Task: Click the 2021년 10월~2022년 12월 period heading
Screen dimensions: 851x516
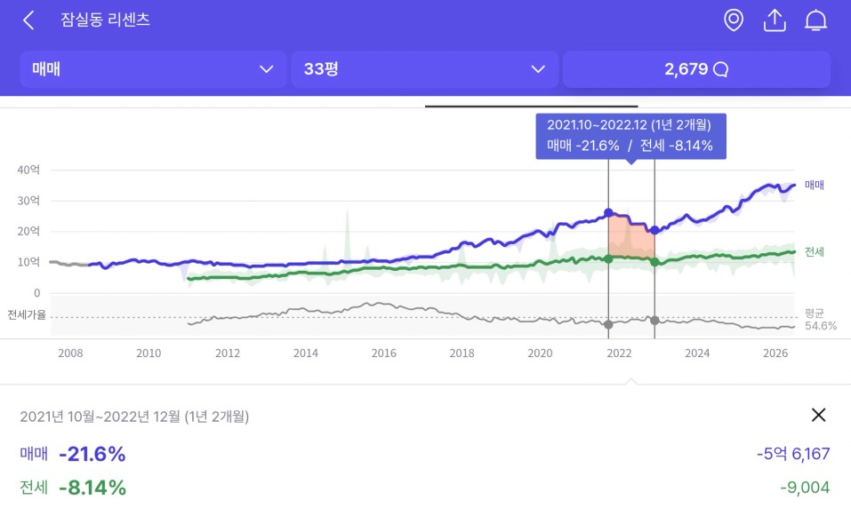Action: tap(134, 417)
